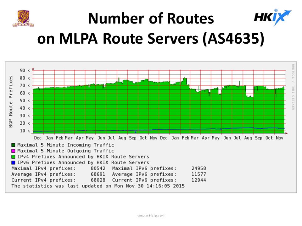Viewport: 302px width, 226px height.
Task: Click the '80 k' y-axis label
Action: coord(25,78)
